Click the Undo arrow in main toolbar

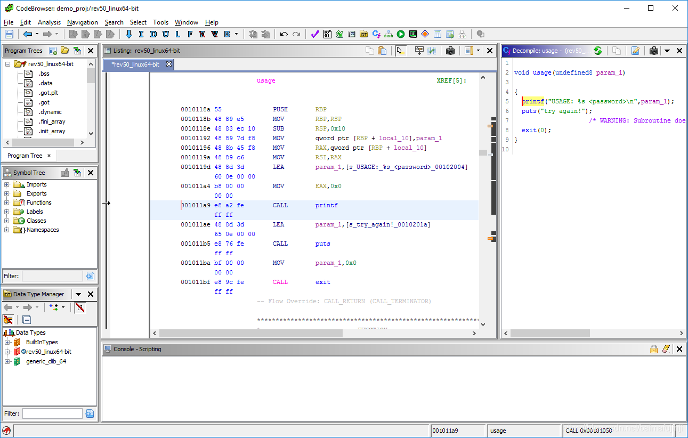click(284, 34)
